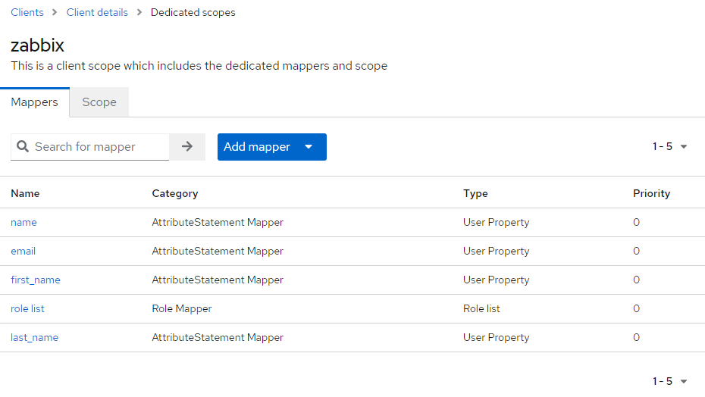Go to Clients breadcrumb
This screenshot has width=705, height=397.
27,13
